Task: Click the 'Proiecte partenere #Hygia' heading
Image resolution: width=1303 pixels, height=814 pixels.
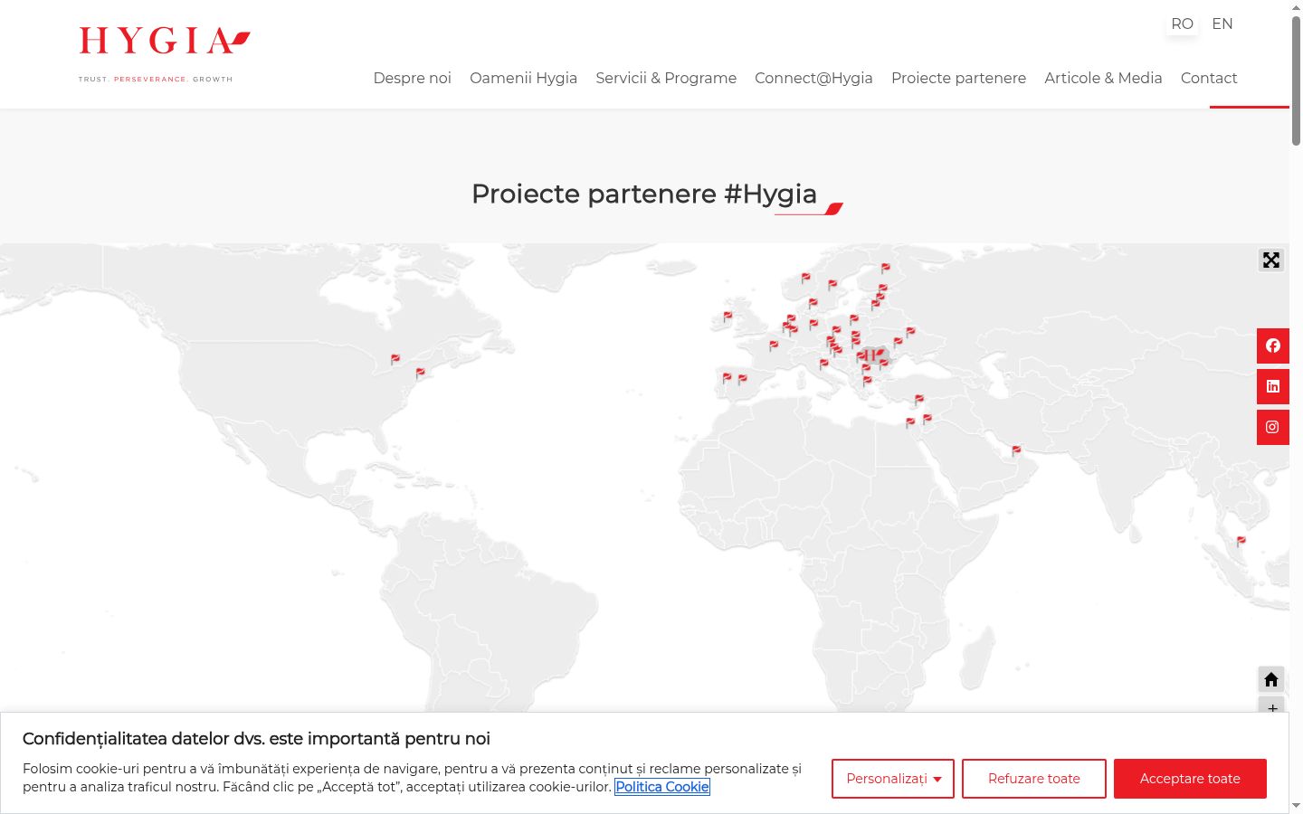Action: tap(644, 194)
